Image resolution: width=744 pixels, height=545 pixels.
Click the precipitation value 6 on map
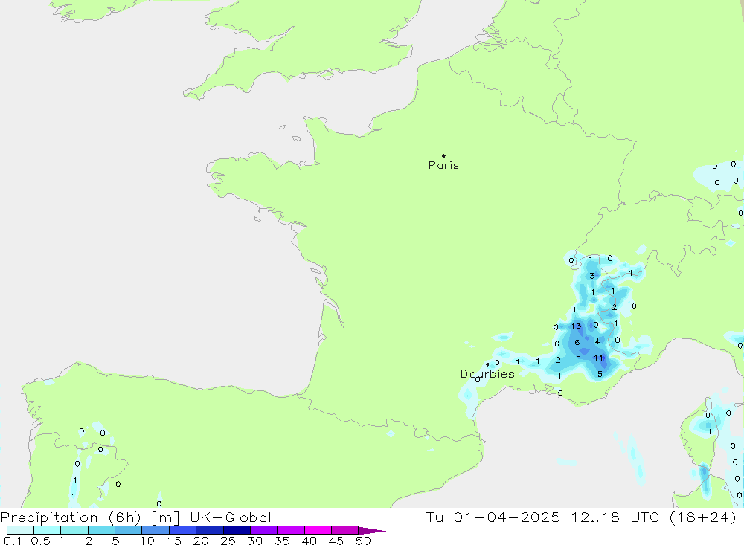point(577,343)
